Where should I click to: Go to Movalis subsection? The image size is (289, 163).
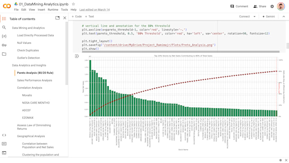pyautogui.click(x=27, y=96)
